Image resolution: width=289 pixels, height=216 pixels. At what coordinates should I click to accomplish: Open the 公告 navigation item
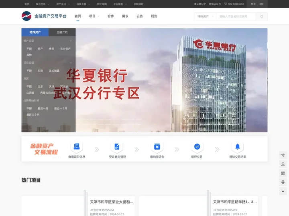(x=140, y=16)
